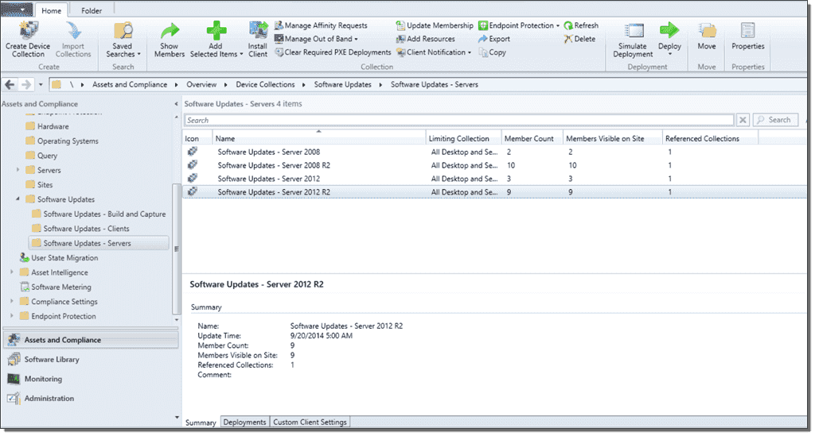Switch to Custom Client Settings tab

tap(310, 422)
